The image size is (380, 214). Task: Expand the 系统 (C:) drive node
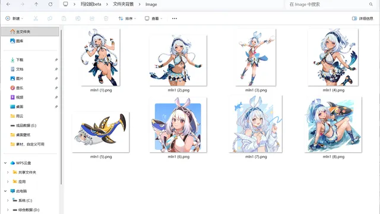click(x=8, y=200)
